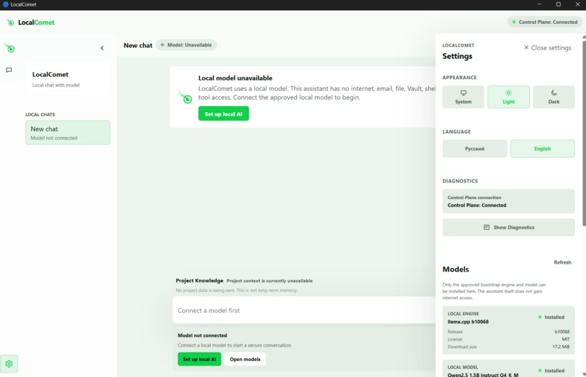Click the comet icon in unavailable banner
Viewport: 586px width, 377px height.
[x=185, y=97]
